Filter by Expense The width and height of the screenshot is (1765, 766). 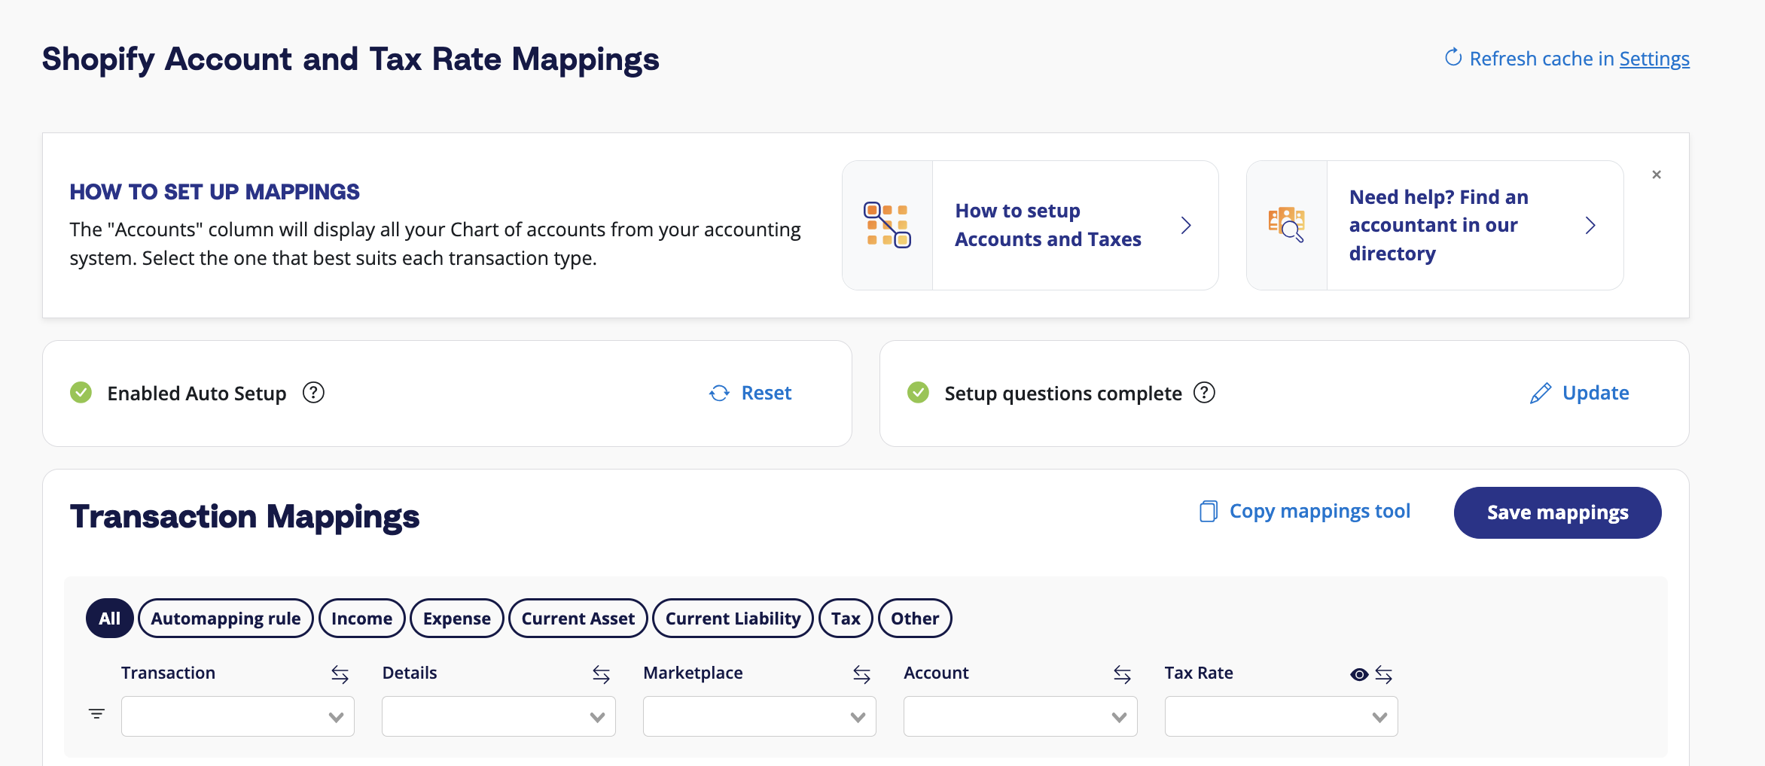click(457, 619)
